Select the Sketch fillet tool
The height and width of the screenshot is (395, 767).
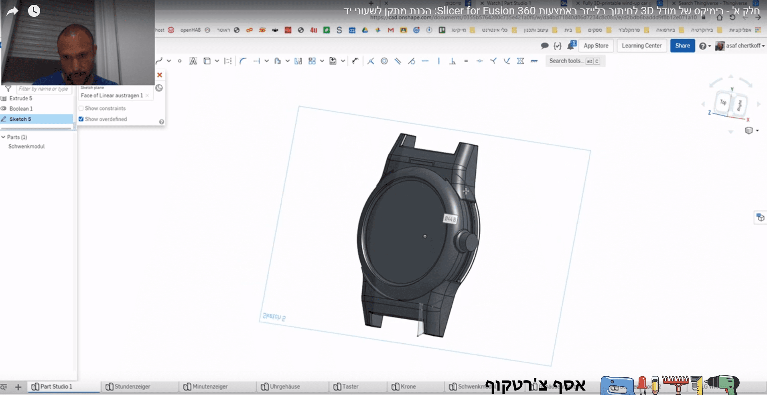pyautogui.click(x=243, y=61)
